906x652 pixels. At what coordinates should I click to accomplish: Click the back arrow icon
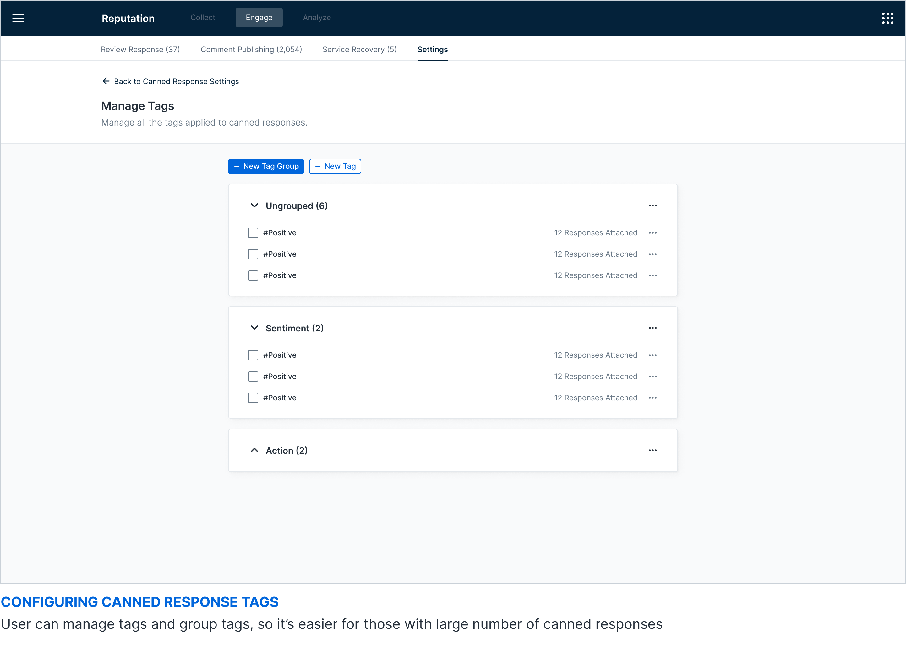106,81
